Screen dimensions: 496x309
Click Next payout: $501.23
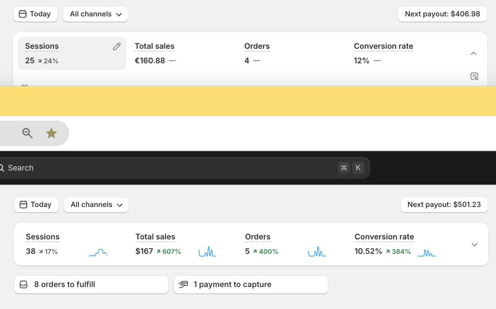pos(444,204)
